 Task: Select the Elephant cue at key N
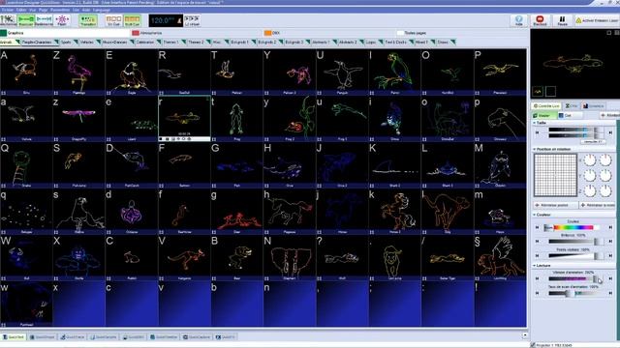tap(290, 258)
